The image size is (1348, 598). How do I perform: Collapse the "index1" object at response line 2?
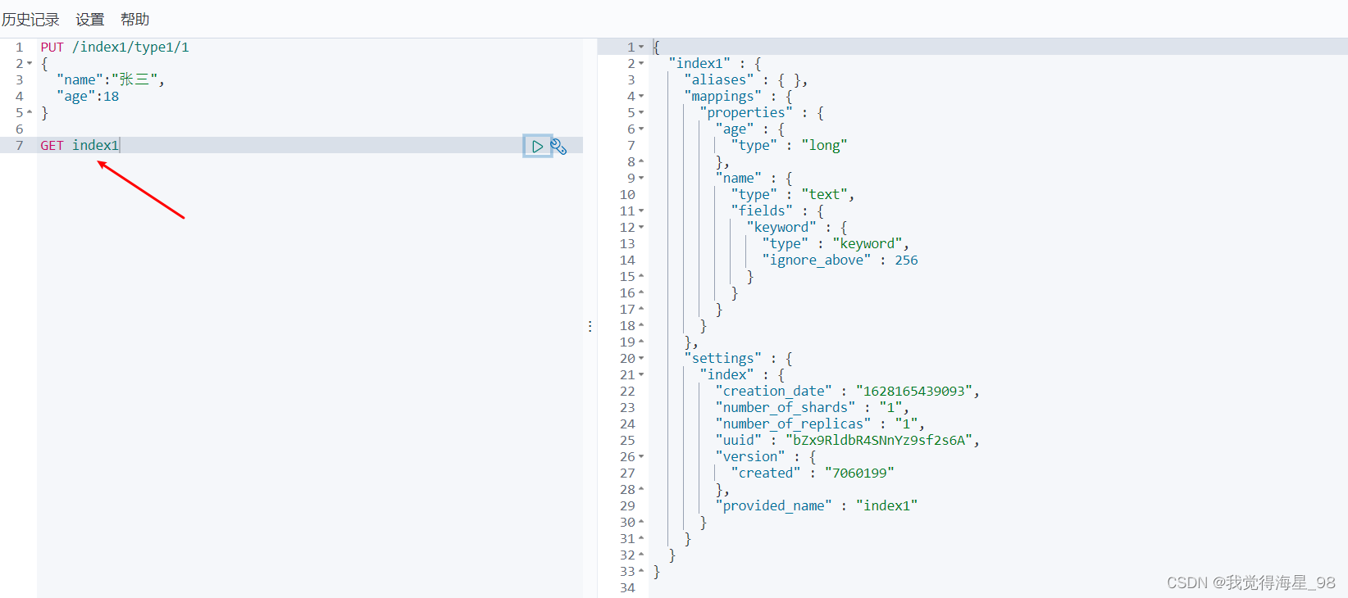point(641,63)
